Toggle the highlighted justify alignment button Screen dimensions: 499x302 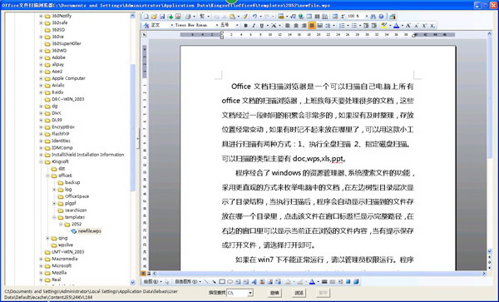coord(312,25)
